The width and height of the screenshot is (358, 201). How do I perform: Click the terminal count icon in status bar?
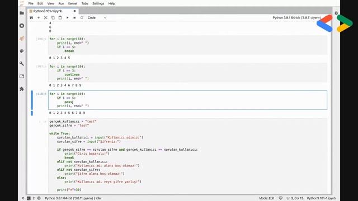click(29, 198)
